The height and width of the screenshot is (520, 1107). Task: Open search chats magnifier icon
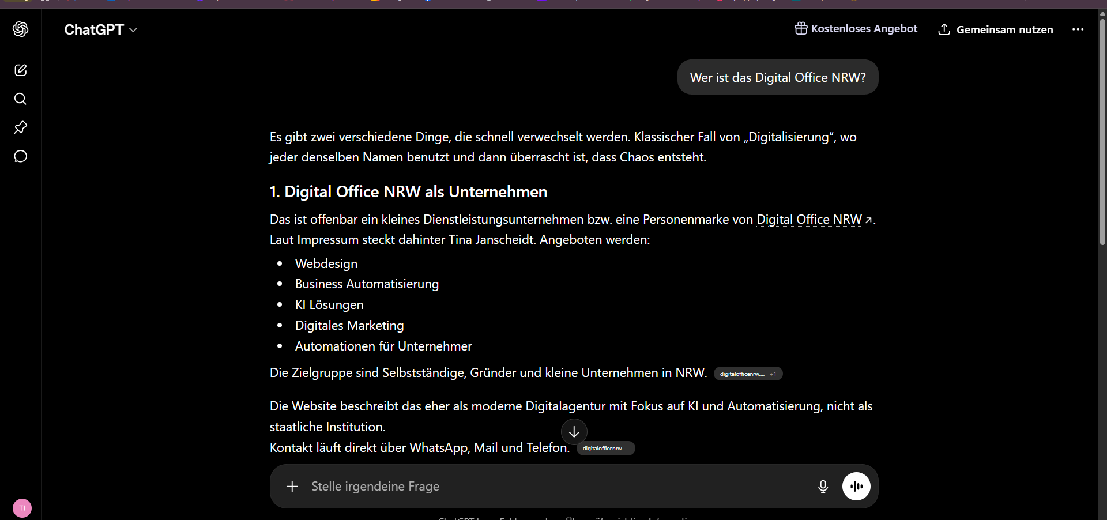21,99
